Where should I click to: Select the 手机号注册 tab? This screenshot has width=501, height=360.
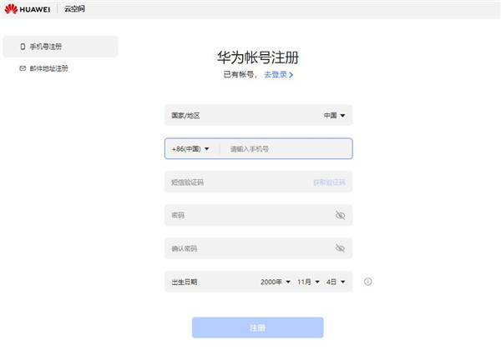point(48,47)
